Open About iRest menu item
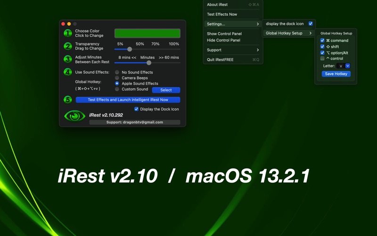Screen dimensions: 377x236 pos(233,5)
